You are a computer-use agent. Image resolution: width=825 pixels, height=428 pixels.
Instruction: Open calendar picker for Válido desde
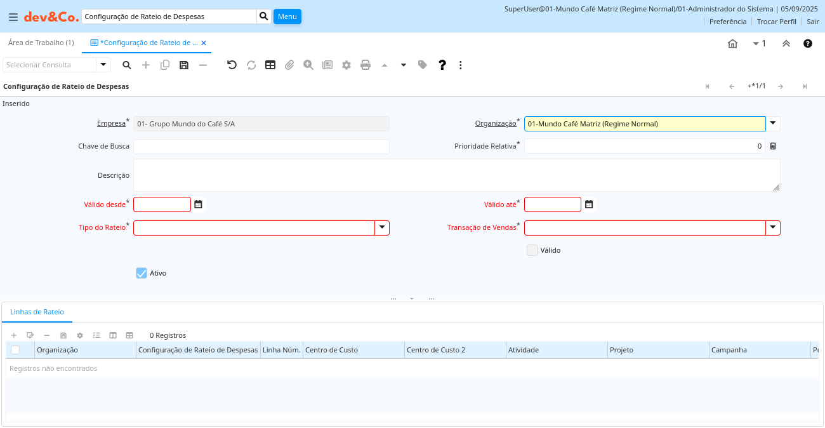point(199,204)
